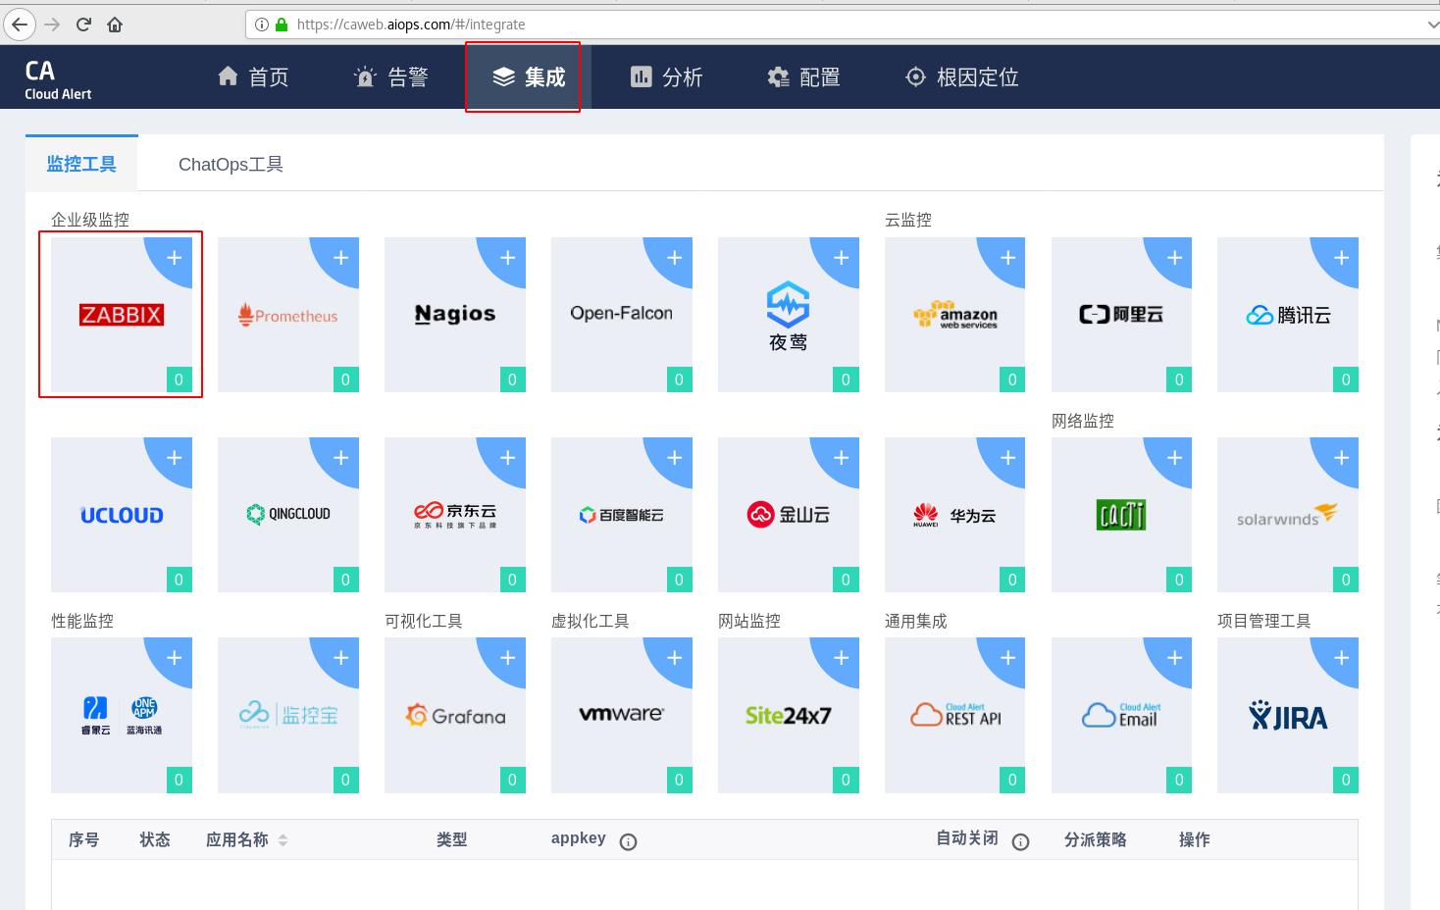Click the green padlock security icon
Viewport: 1440px width, 910px height.
coord(282,25)
